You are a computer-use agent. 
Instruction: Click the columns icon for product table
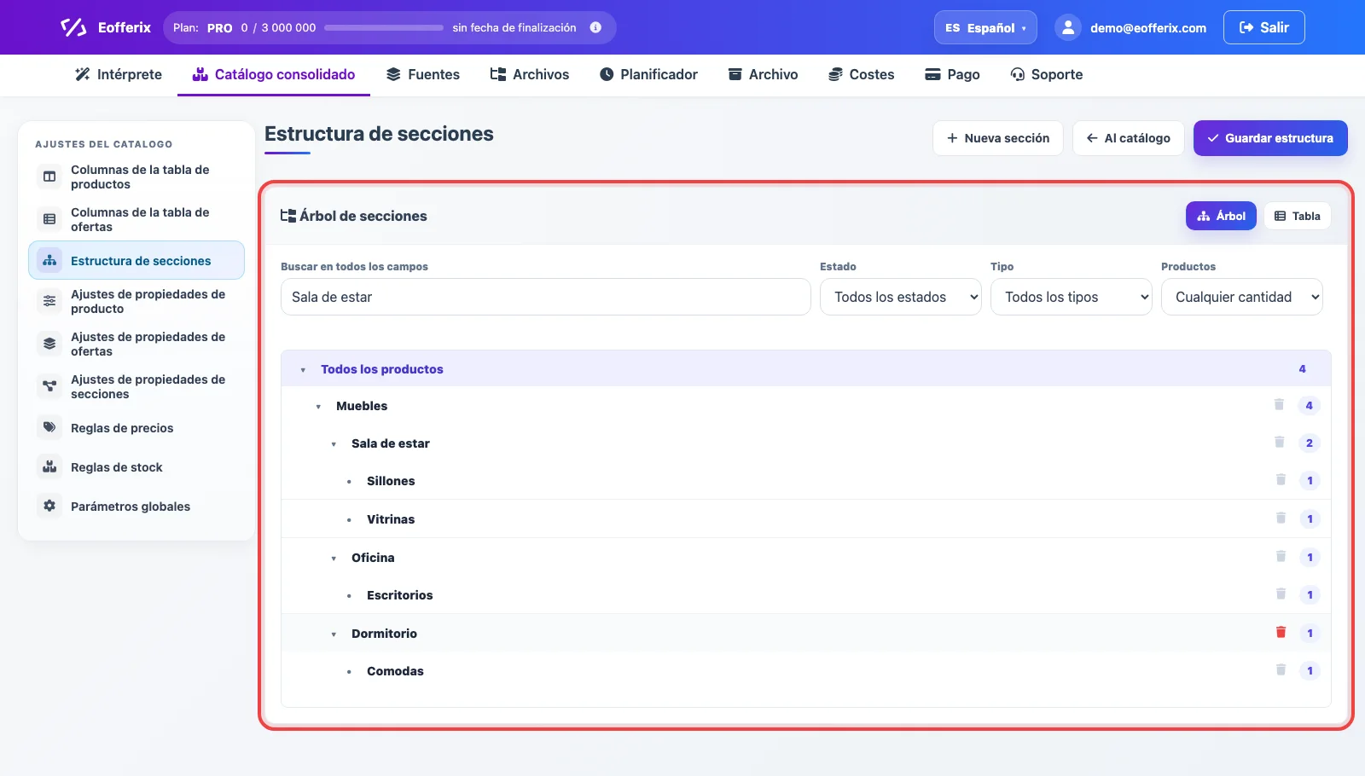click(49, 177)
